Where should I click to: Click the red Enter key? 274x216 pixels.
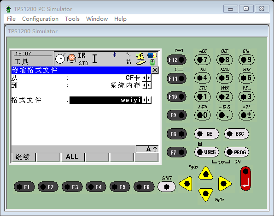tap(245, 178)
